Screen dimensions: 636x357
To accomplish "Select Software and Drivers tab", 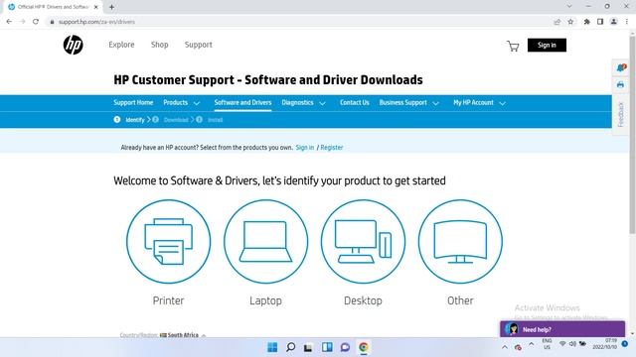I will (x=242, y=103).
